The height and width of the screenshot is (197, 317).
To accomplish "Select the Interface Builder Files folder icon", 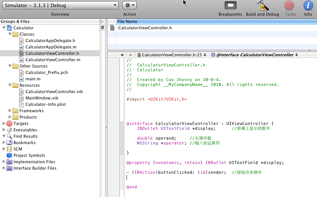I will pyautogui.click(x=9, y=168).
